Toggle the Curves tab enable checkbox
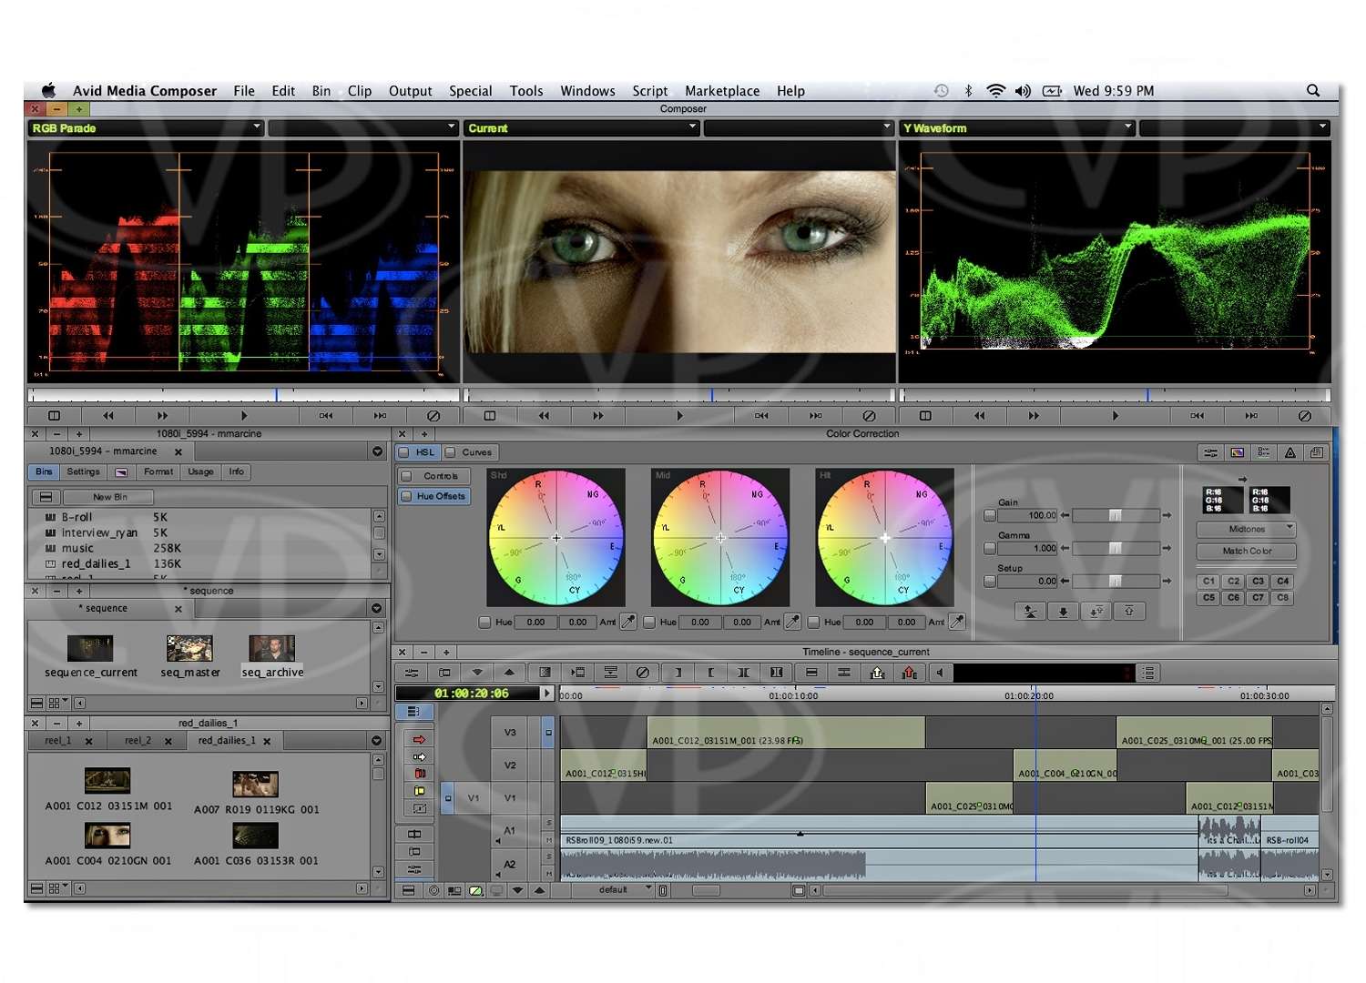Screen dimensions: 1366x983 point(450,451)
